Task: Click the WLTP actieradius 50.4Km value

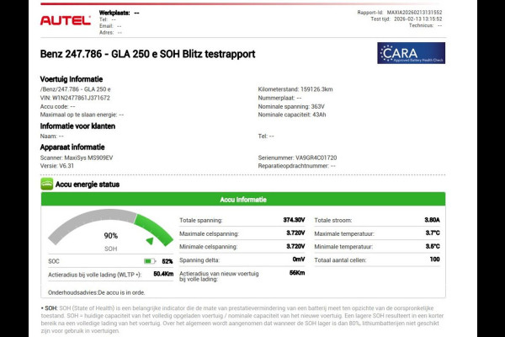Action: coord(163,274)
